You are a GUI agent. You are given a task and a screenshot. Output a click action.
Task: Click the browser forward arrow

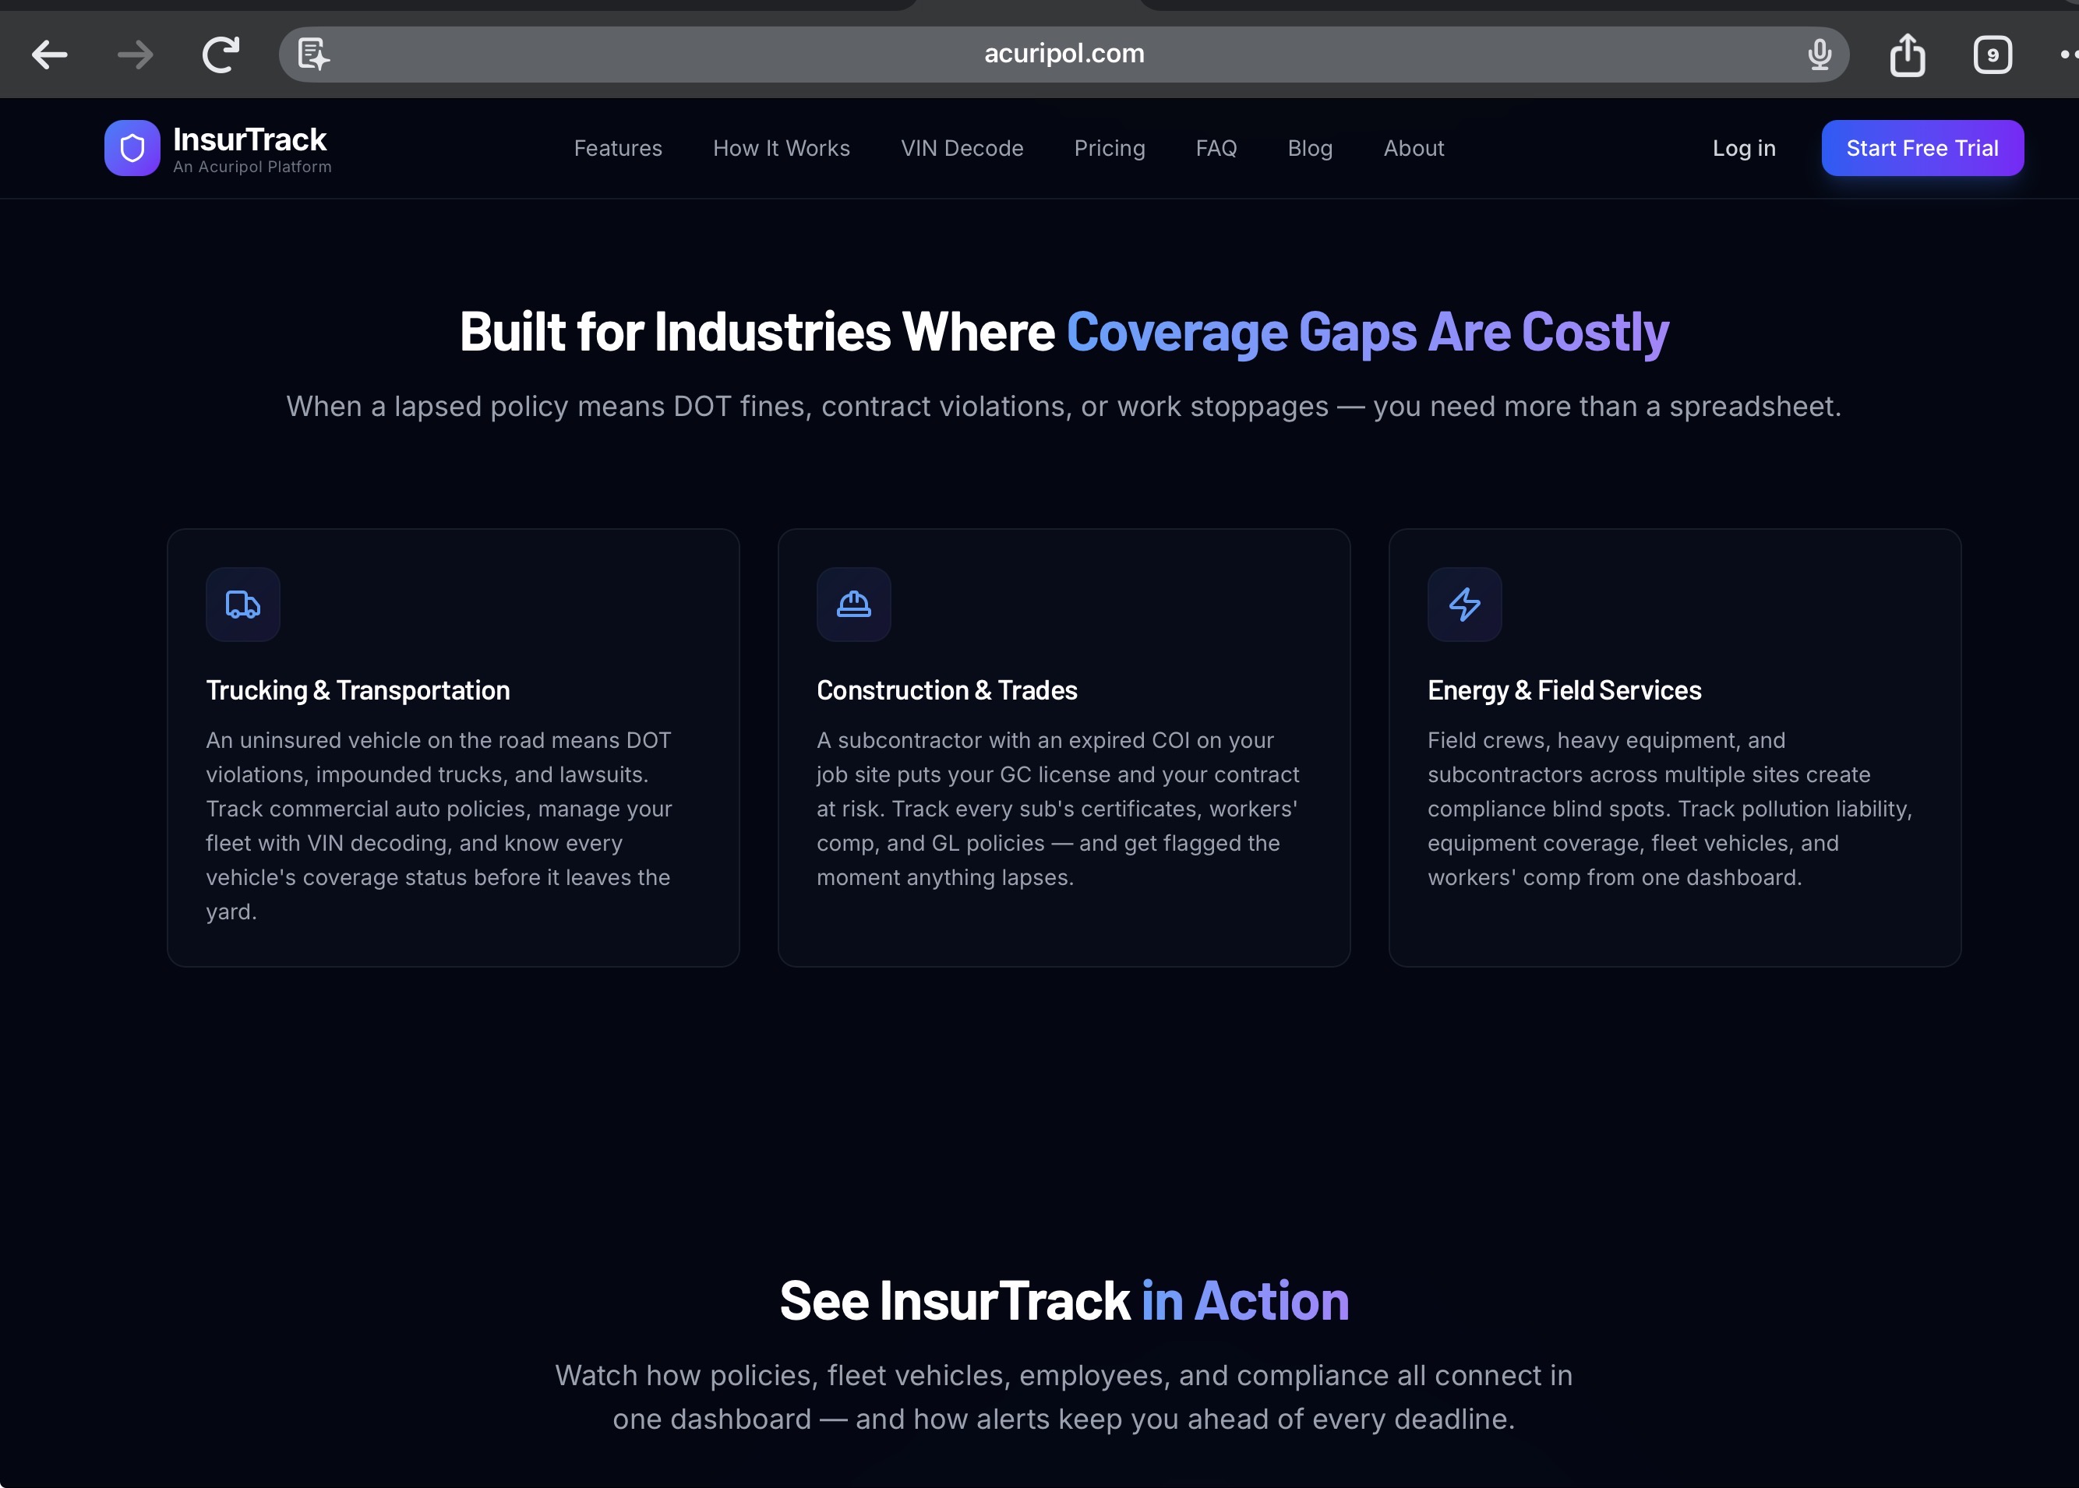click(x=136, y=55)
